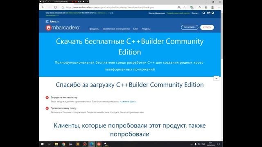Viewport: 262px width, 147px height.
Task: Open the green extension icon in browser toolbar
Action: pos(192,7)
